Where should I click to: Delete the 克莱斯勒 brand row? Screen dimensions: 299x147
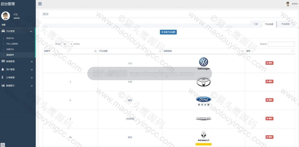(270, 119)
